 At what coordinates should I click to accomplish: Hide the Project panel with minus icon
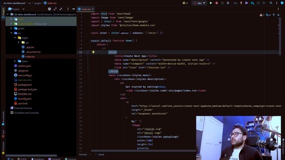(x=73, y=9)
